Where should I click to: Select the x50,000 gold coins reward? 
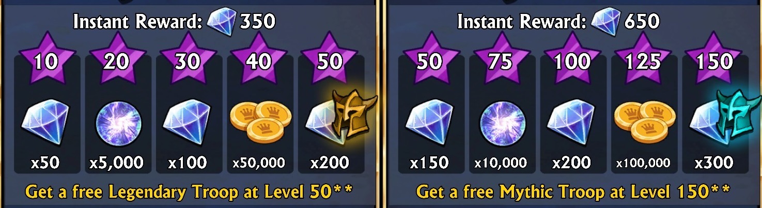[x=257, y=121]
